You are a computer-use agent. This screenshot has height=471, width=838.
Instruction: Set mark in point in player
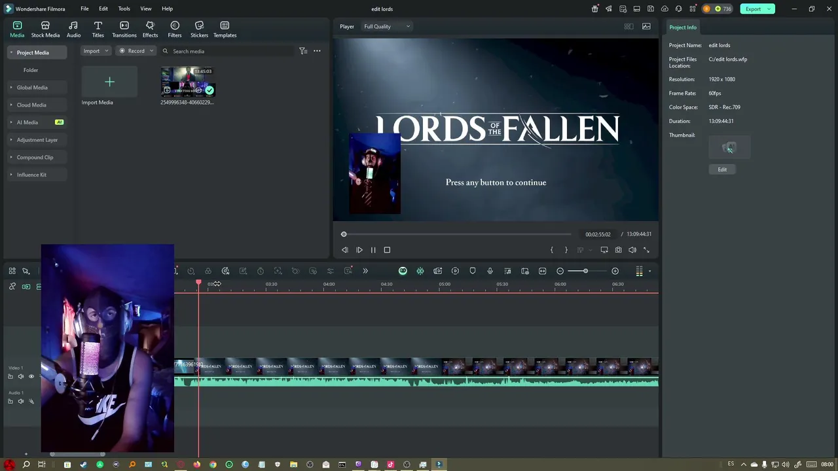click(x=552, y=250)
